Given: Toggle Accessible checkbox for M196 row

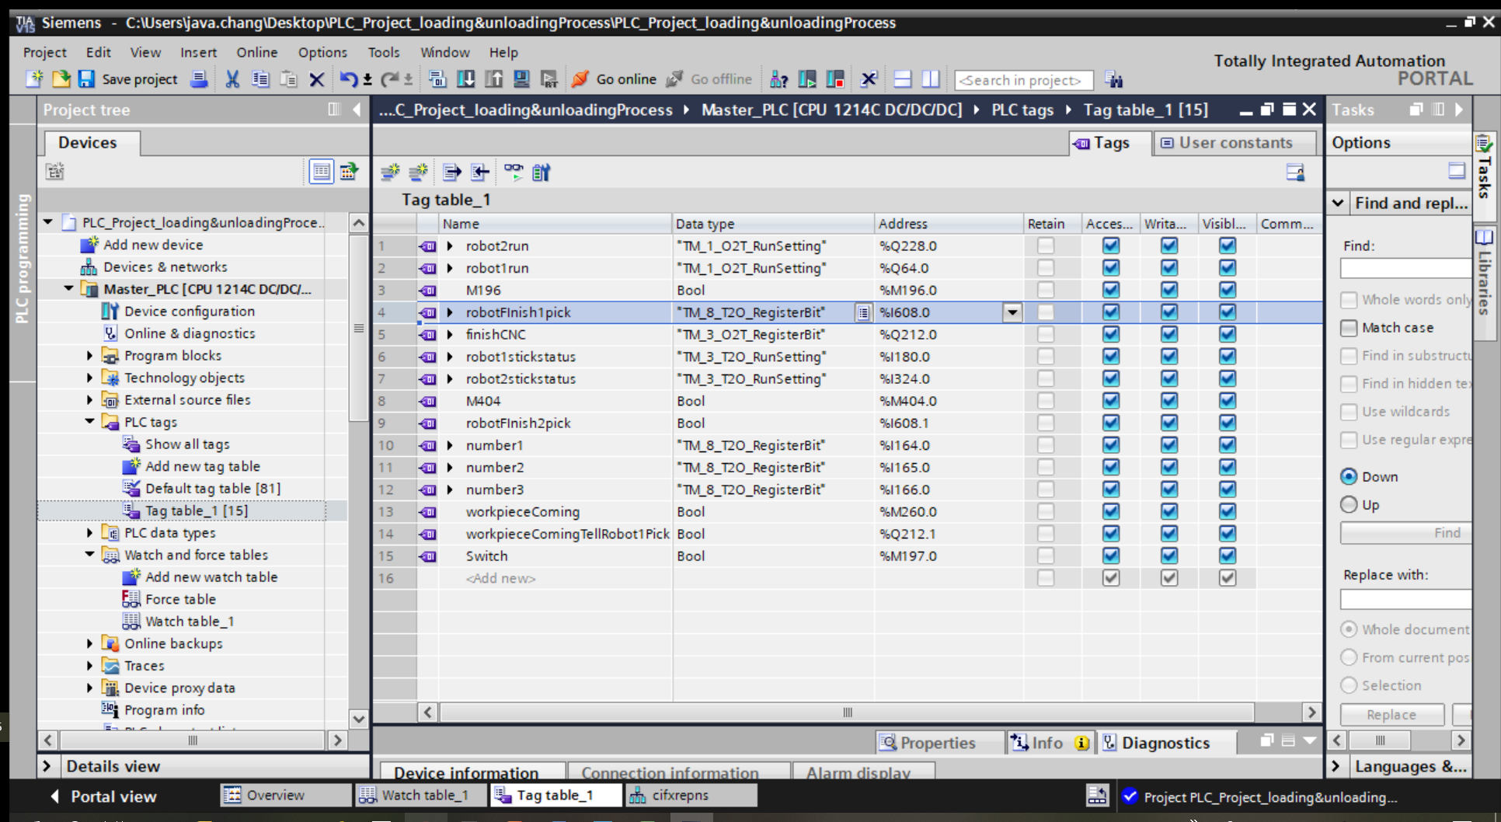Looking at the screenshot, I should pyautogui.click(x=1111, y=290).
